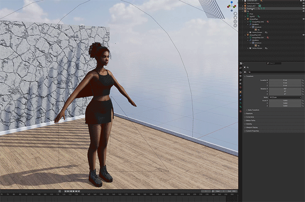Open the World properties tab icon
Viewport: 305px width, 202px height.
click(241, 88)
